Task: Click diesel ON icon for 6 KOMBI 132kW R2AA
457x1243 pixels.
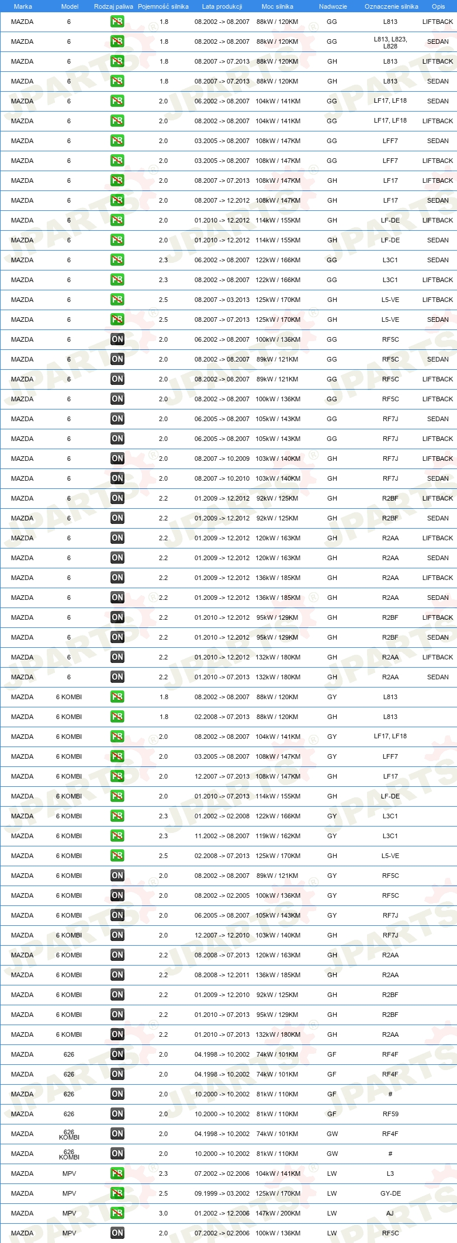Action: click(117, 1034)
